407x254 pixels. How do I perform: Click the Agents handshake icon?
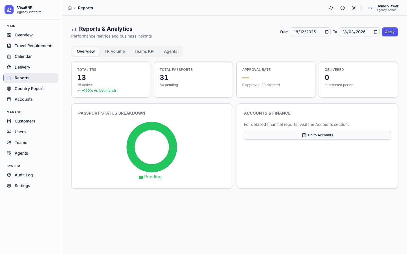click(x=9, y=153)
